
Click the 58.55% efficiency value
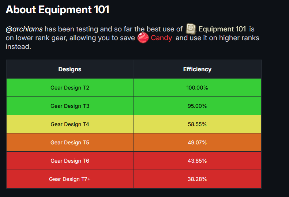(197, 124)
